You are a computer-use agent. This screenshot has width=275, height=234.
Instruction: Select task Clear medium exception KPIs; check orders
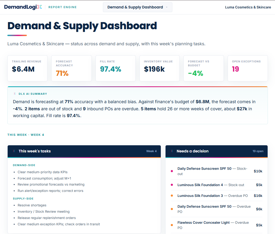59,224
